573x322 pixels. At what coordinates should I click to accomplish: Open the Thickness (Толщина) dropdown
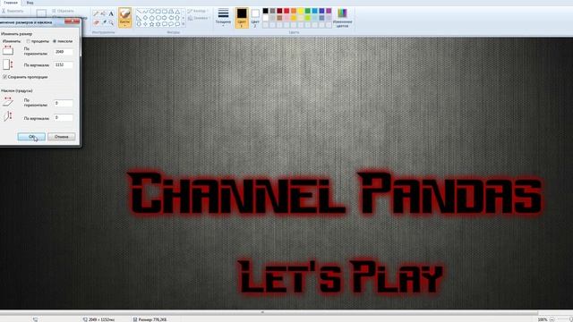223,18
